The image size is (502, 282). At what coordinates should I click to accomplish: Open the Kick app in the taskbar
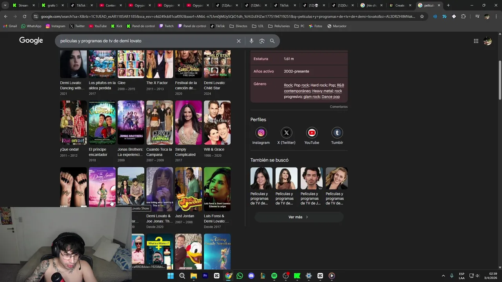point(297,276)
